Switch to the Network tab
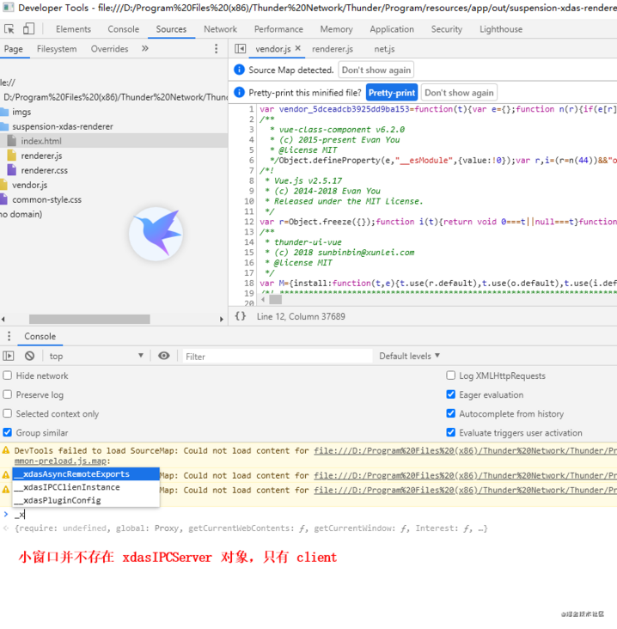Screen dimensions: 617x629 [x=220, y=29]
